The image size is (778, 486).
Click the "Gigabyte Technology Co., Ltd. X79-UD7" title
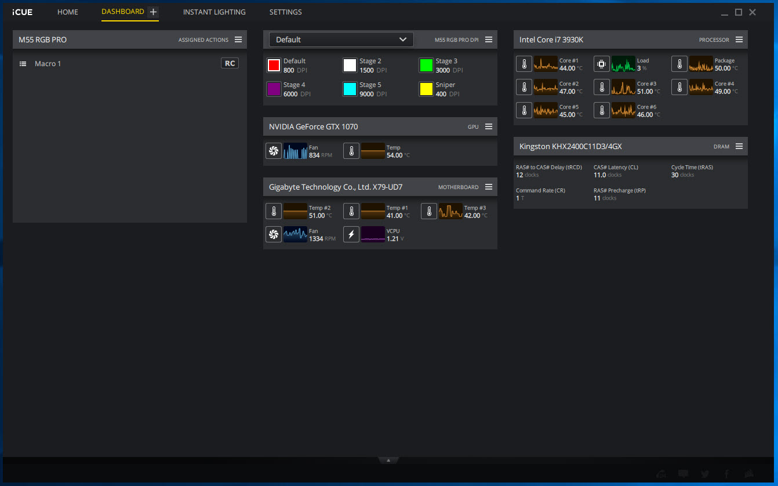pyautogui.click(x=336, y=187)
